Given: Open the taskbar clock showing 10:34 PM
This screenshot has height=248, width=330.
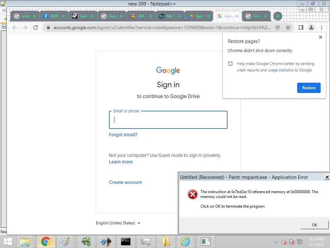Looking at the screenshot, I should [x=316, y=242].
